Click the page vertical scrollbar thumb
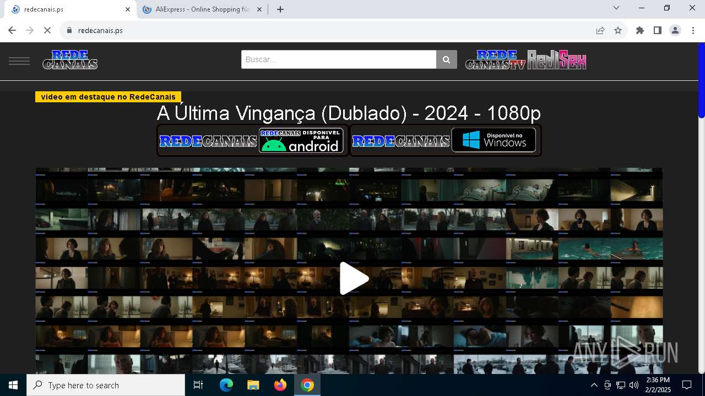The image size is (705, 396). (x=701, y=80)
